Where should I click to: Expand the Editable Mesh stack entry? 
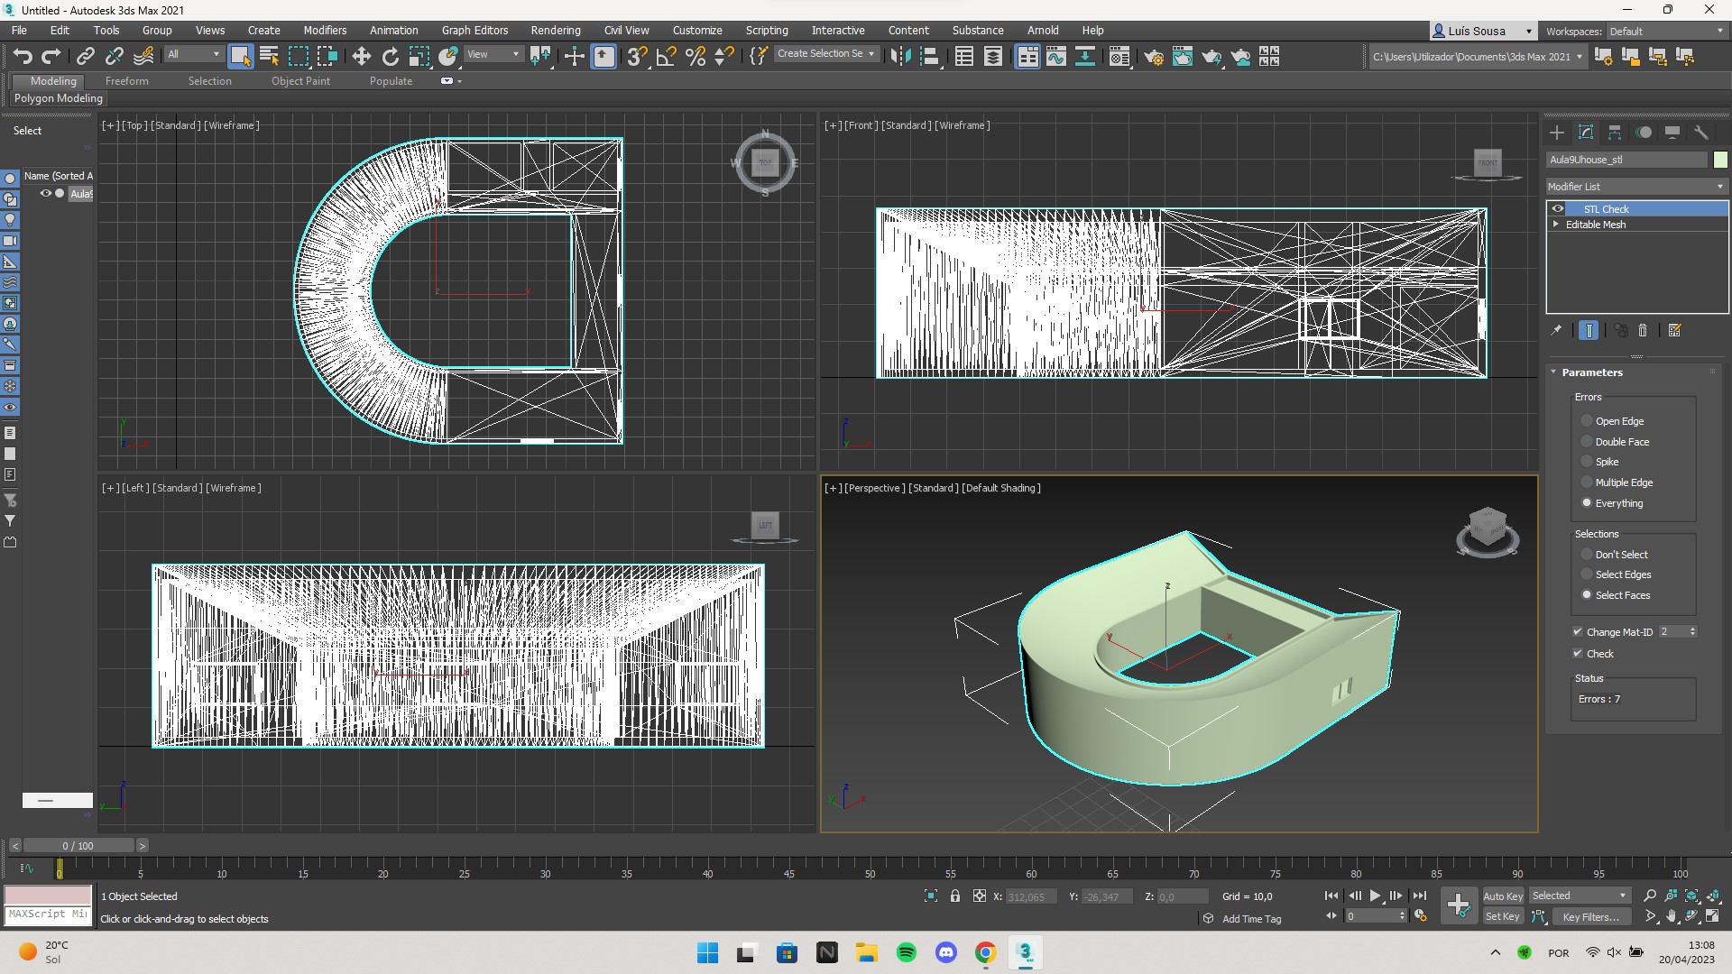[1556, 225]
